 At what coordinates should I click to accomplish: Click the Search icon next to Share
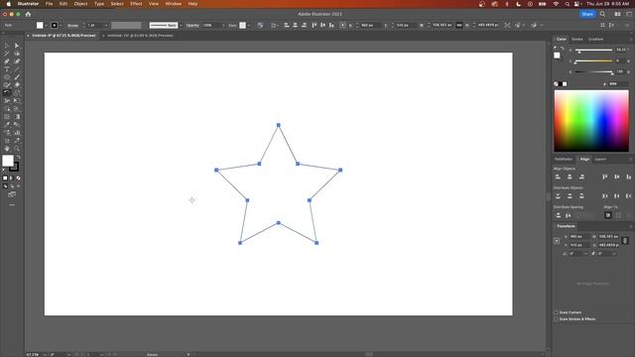coord(602,14)
